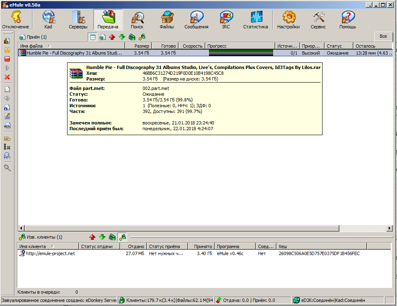Clear completed downloads icon
The height and width of the screenshot is (306, 397).
pos(7,147)
